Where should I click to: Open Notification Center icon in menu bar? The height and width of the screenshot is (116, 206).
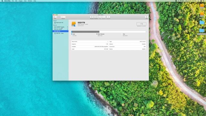pyautogui.click(x=203, y=1)
